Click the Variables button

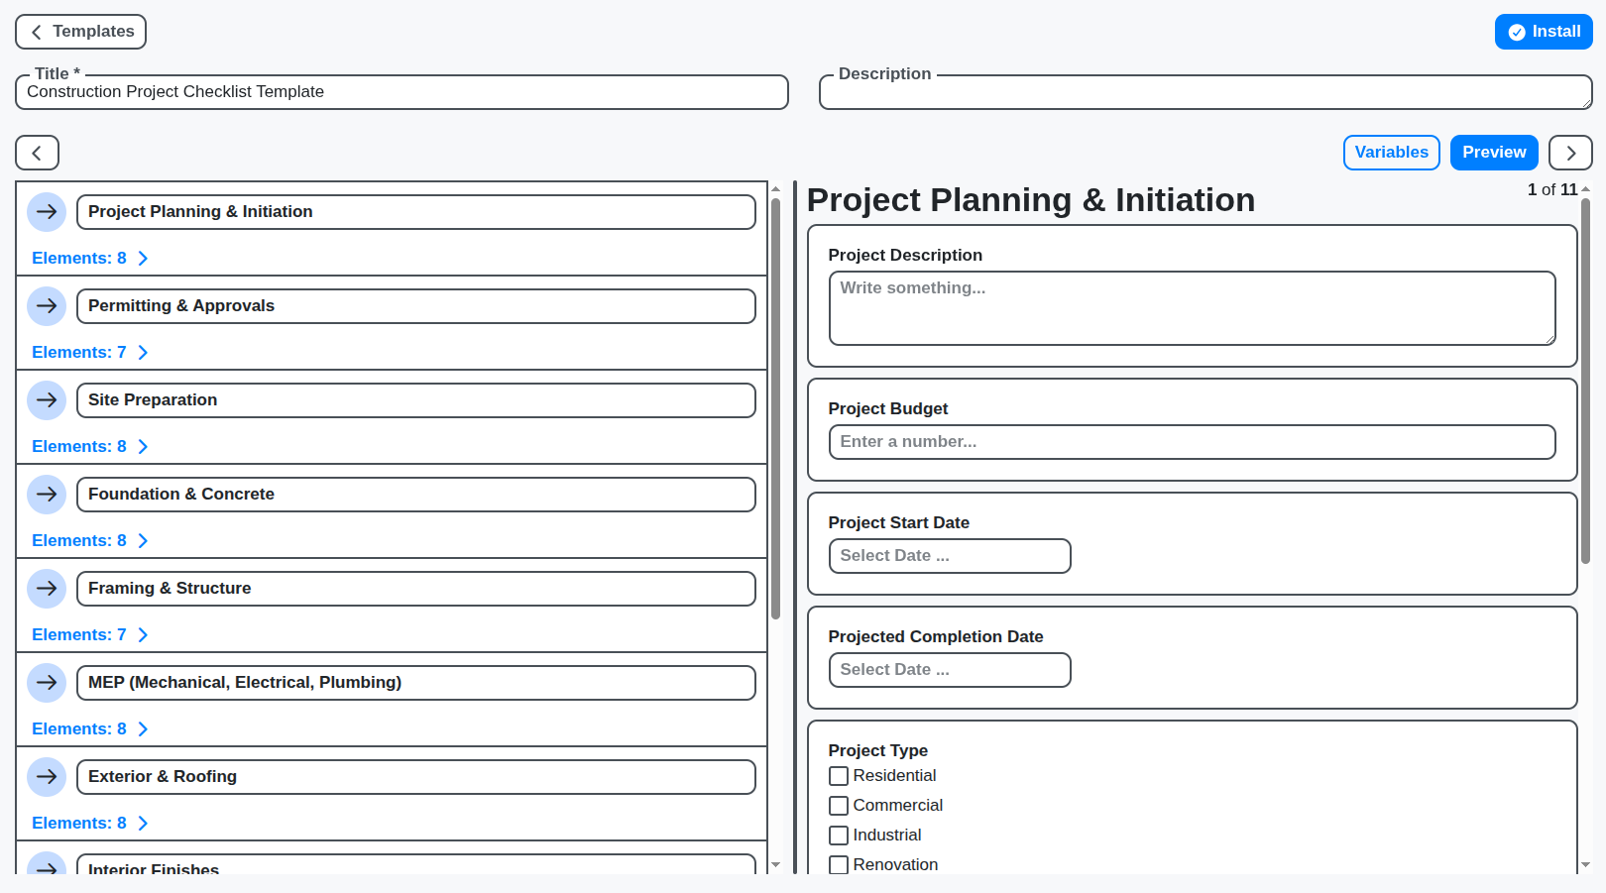pyautogui.click(x=1391, y=153)
